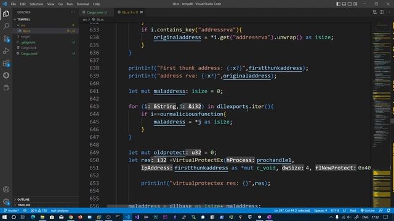
Task: Open editor more actions ellipsis
Action: 388,12
